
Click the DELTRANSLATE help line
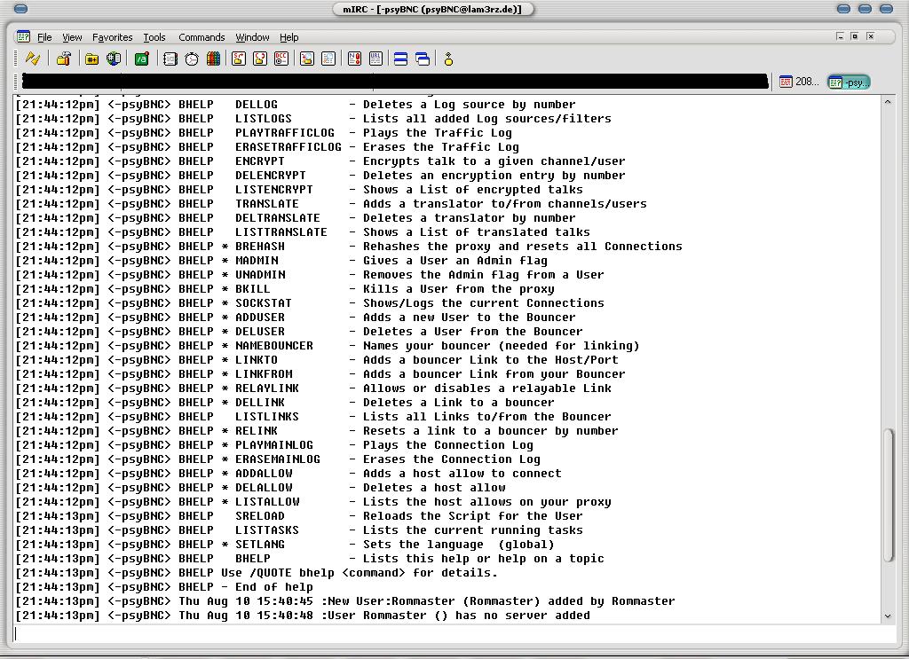coord(296,217)
